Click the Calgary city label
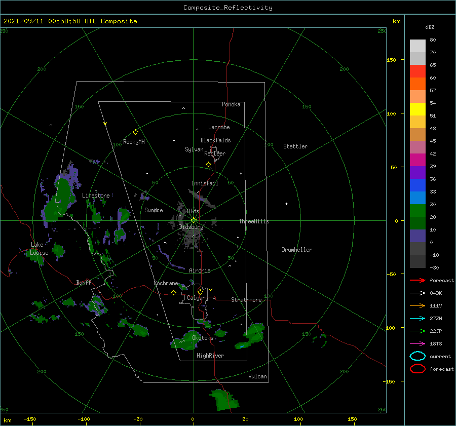This screenshot has width=456, height=426. click(x=198, y=298)
